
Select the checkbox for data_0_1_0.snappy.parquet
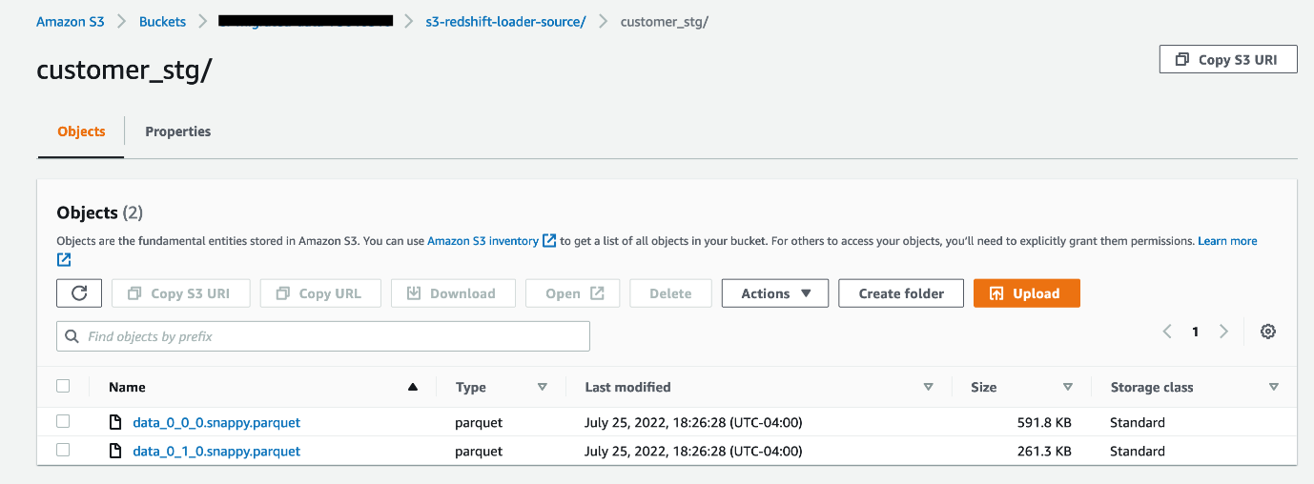(x=63, y=450)
